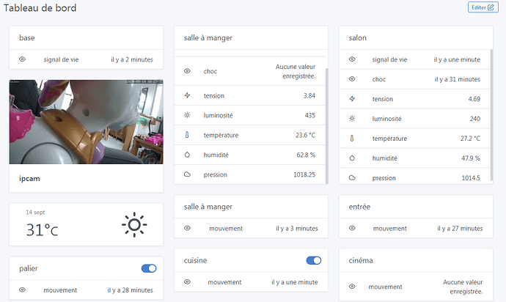Screen dimensions: 506x302
Task: Click the sun icon for salle à manger luminosité
Action: coord(187,115)
